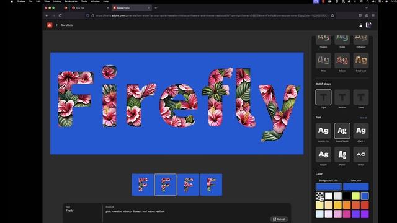The width and height of the screenshot is (397, 223).
Task: Choose the Acumin Pro font
Action: [x=323, y=131]
